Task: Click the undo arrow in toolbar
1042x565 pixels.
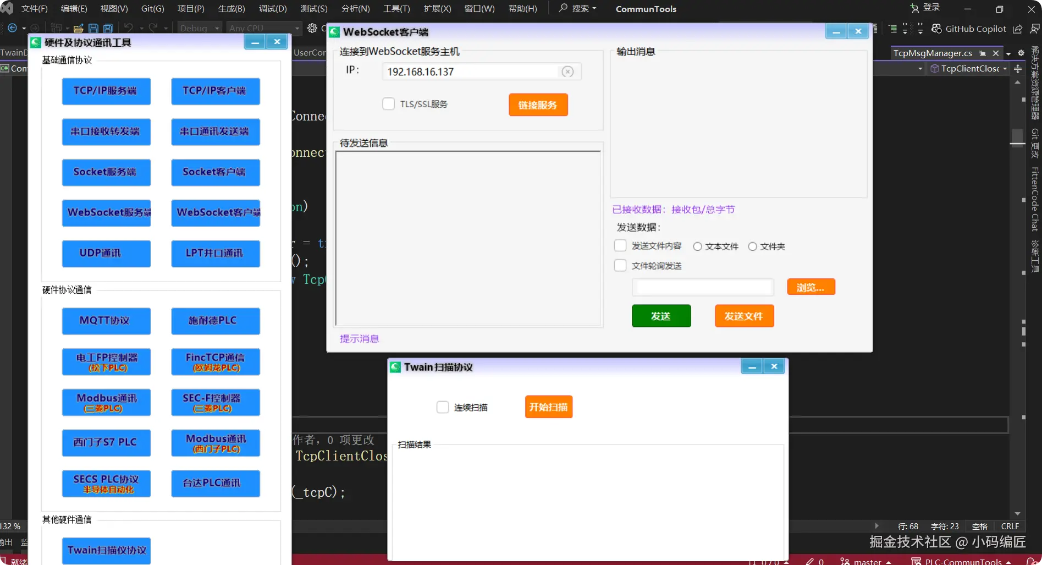Action: coord(129,28)
